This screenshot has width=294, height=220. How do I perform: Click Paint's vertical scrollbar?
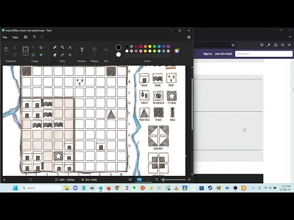click(x=192, y=104)
